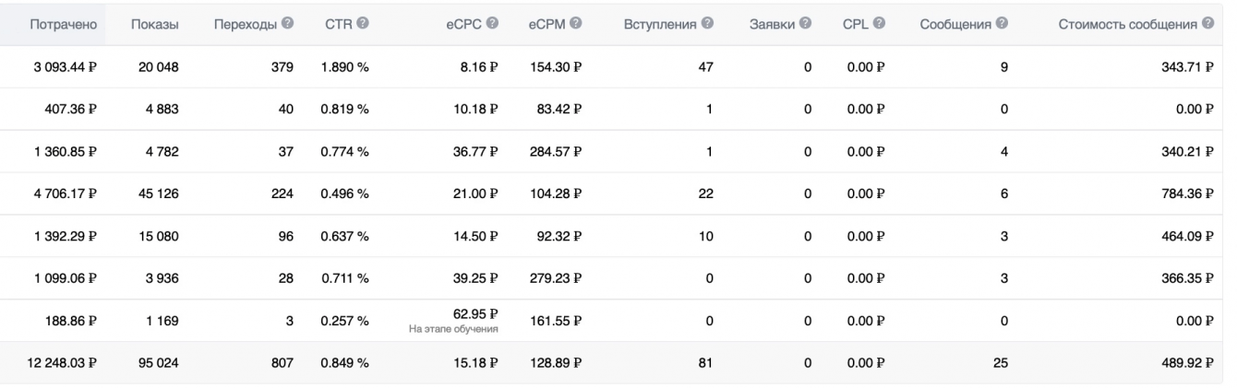Click the 784.36 ₽ message cost cell
1237x388 pixels.
[1183, 194]
